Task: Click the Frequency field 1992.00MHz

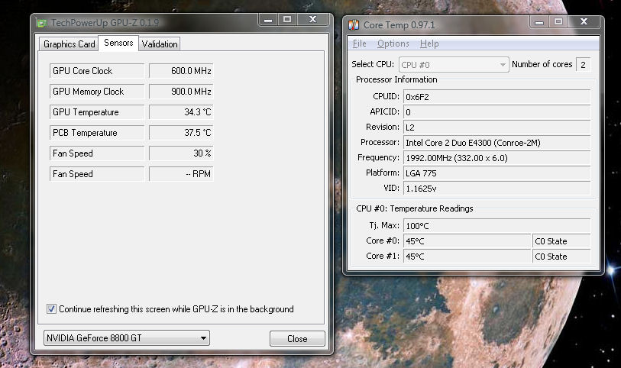Action: [497, 158]
